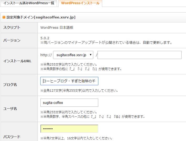Click the インストールURL row label
The width and height of the screenshot is (186, 141).
coord(17,61)
